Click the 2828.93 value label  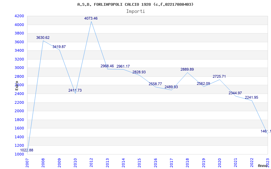click(139, 72)
